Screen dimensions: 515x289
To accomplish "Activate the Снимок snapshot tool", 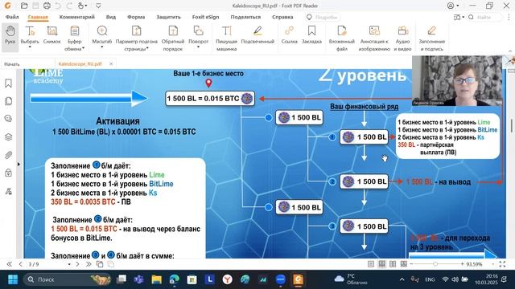I will tap(51, 35).
